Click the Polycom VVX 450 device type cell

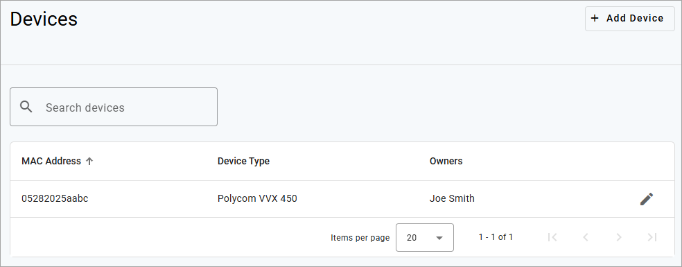257,199
